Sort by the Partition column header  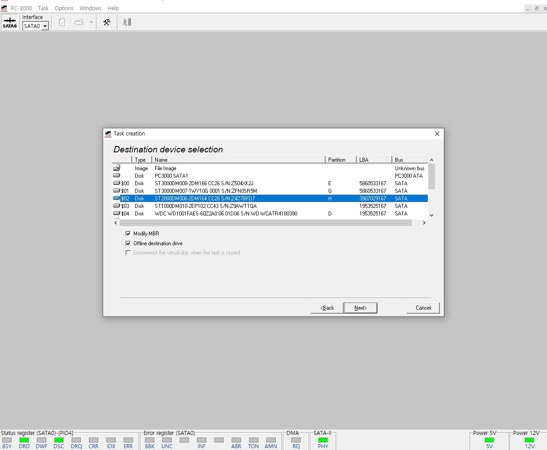[x=341, y=160]
